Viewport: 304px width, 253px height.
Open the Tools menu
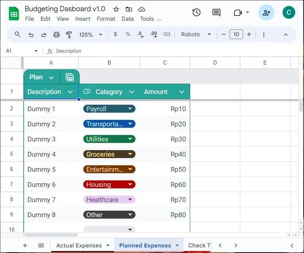147,19
